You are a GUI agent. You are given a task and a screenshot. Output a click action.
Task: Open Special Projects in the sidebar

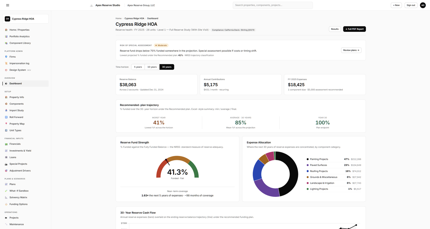click(x=26, y=164)
